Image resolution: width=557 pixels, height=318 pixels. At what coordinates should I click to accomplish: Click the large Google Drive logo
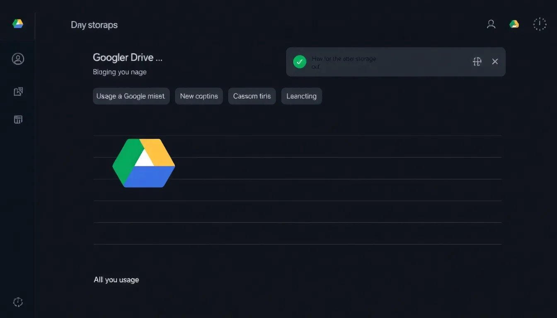[x=144, y=163]
